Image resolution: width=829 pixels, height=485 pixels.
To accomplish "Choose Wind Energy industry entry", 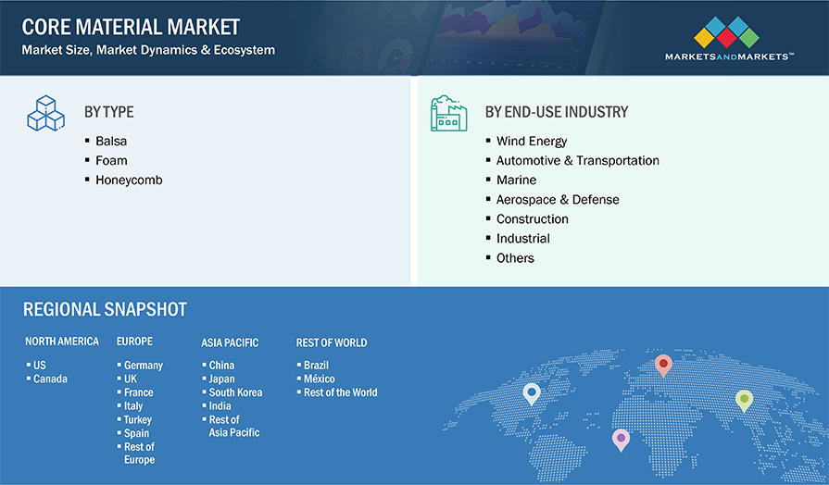I will pyautogui.click(x=531, y=141).
